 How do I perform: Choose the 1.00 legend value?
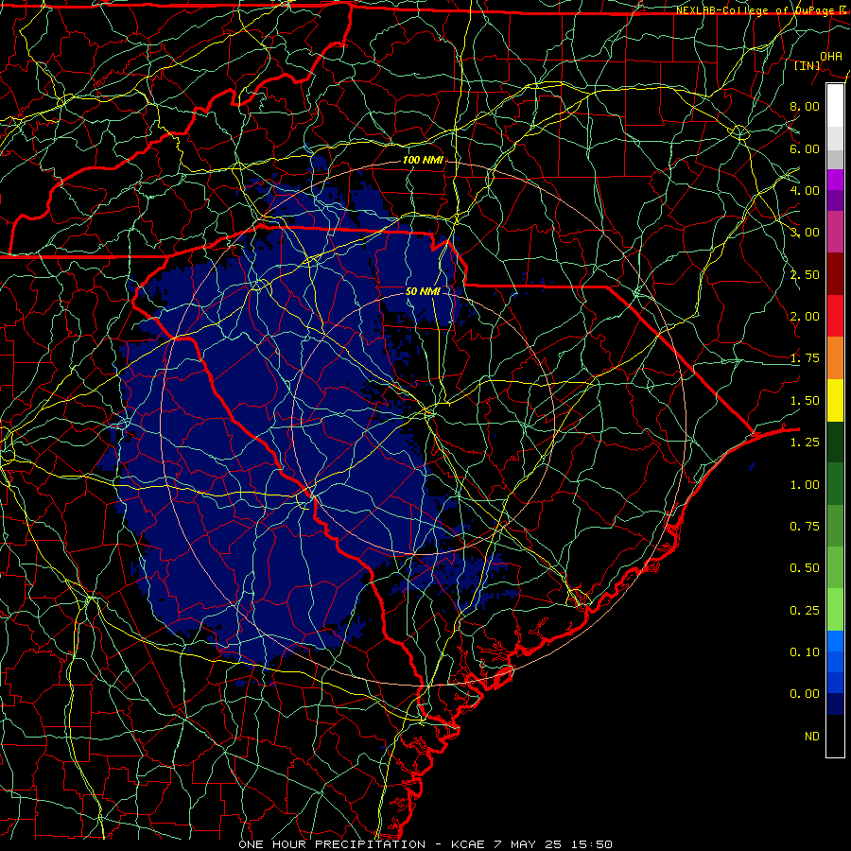coord(805,485)
